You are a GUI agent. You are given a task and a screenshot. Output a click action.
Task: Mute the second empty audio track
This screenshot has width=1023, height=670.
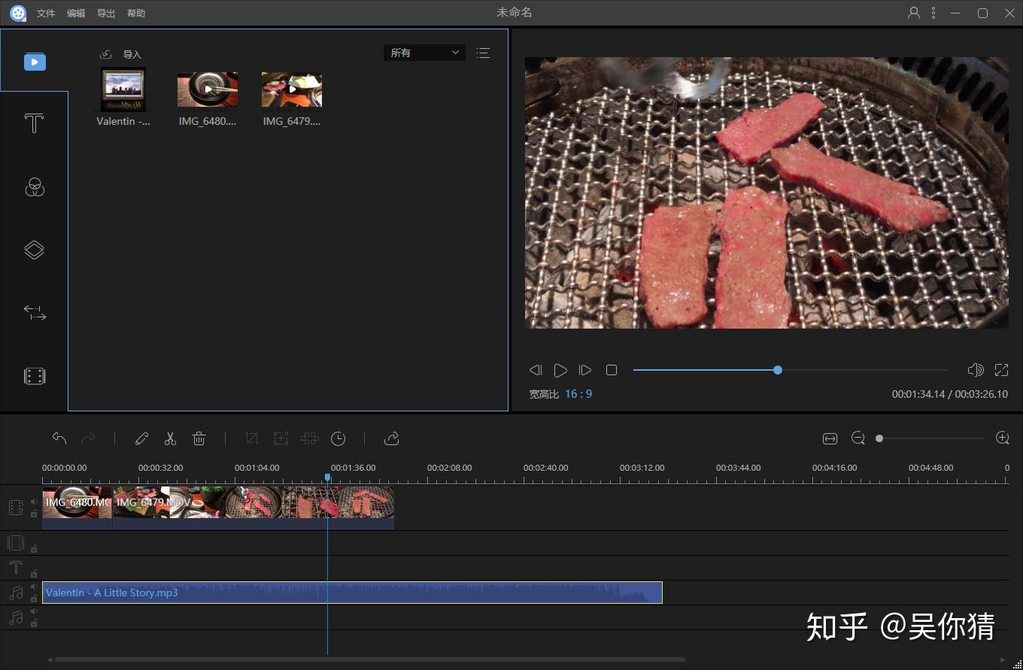coord(34,611)
